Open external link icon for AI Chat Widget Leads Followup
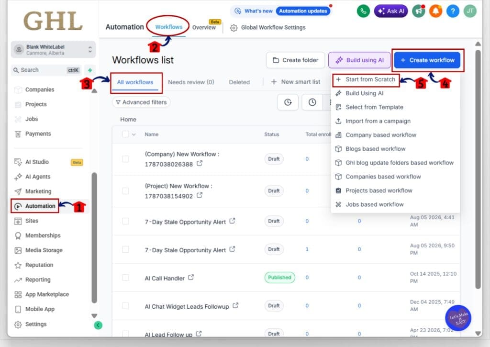Image resolution: width=490 pixels, height=347 pixels. pos(235,305)
